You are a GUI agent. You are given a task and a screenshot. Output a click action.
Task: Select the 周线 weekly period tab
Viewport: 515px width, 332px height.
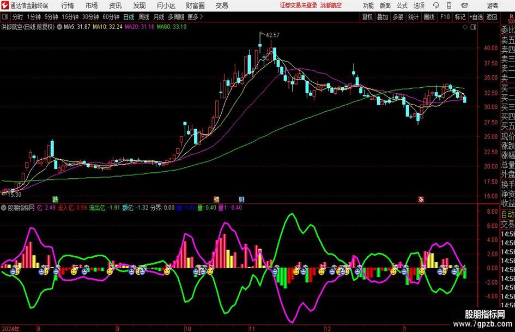[x=144, y=17]
